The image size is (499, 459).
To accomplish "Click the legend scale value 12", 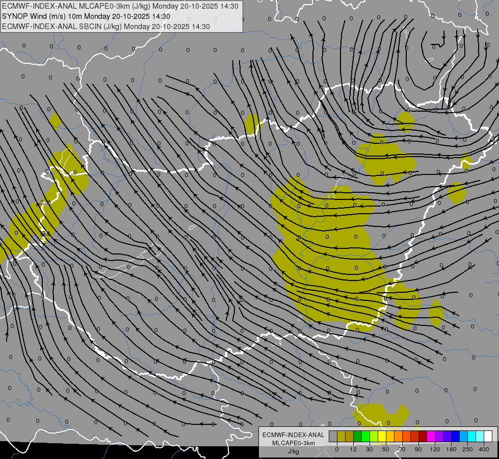I will (x=353, y=449).
